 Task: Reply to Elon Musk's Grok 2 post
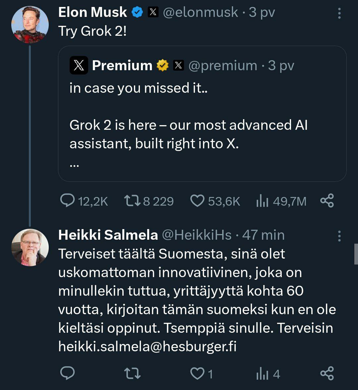point(68,201)
